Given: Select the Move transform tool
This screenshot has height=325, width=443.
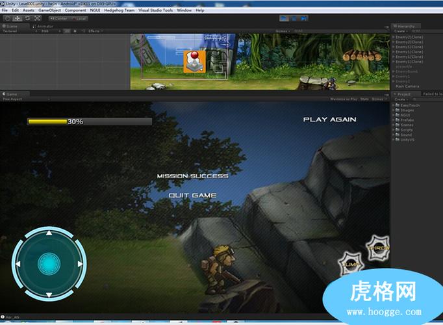Looking at the screenshot, I should (x=17, y=18).
